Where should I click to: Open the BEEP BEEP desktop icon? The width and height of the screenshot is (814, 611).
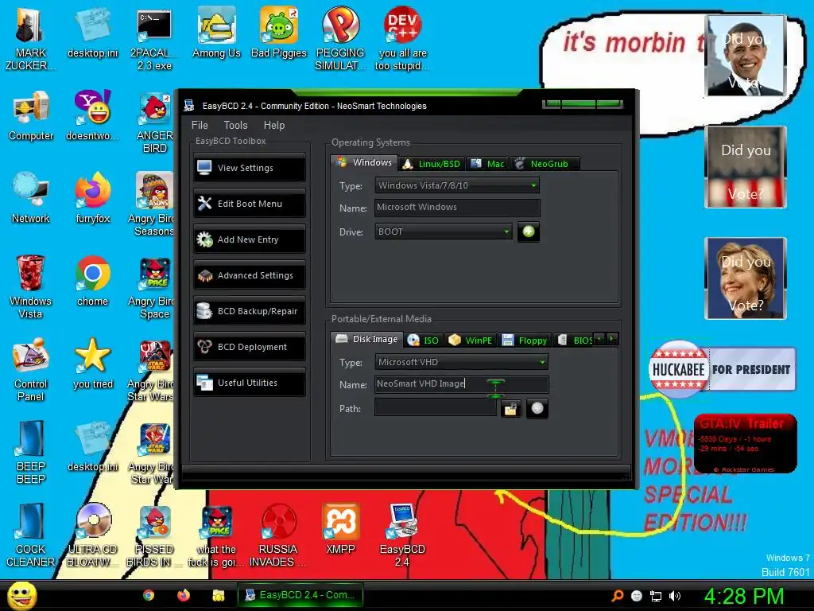(x=31, y=453)
